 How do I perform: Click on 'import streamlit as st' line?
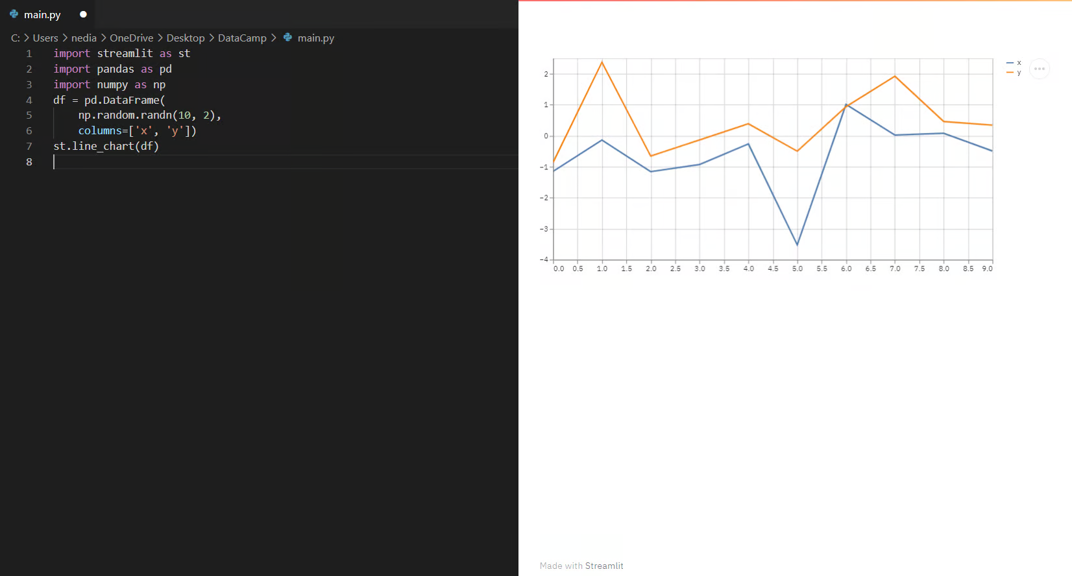coord(122,54)
